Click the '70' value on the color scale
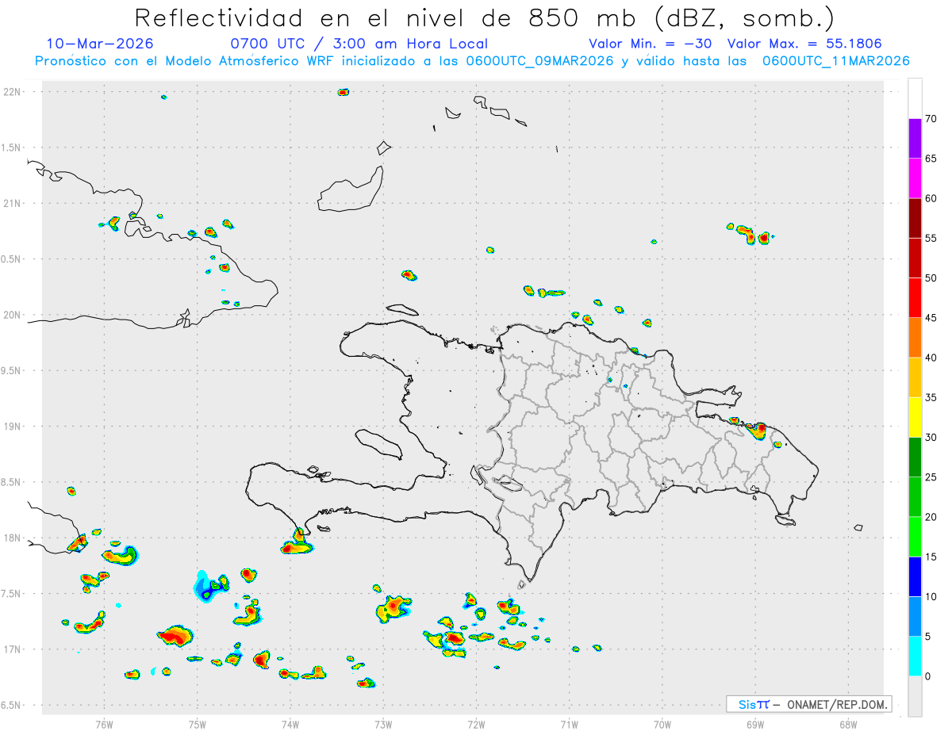952x735 pixels. 931,119
